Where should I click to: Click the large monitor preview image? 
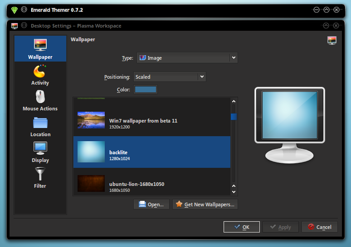tap(290, 125)
